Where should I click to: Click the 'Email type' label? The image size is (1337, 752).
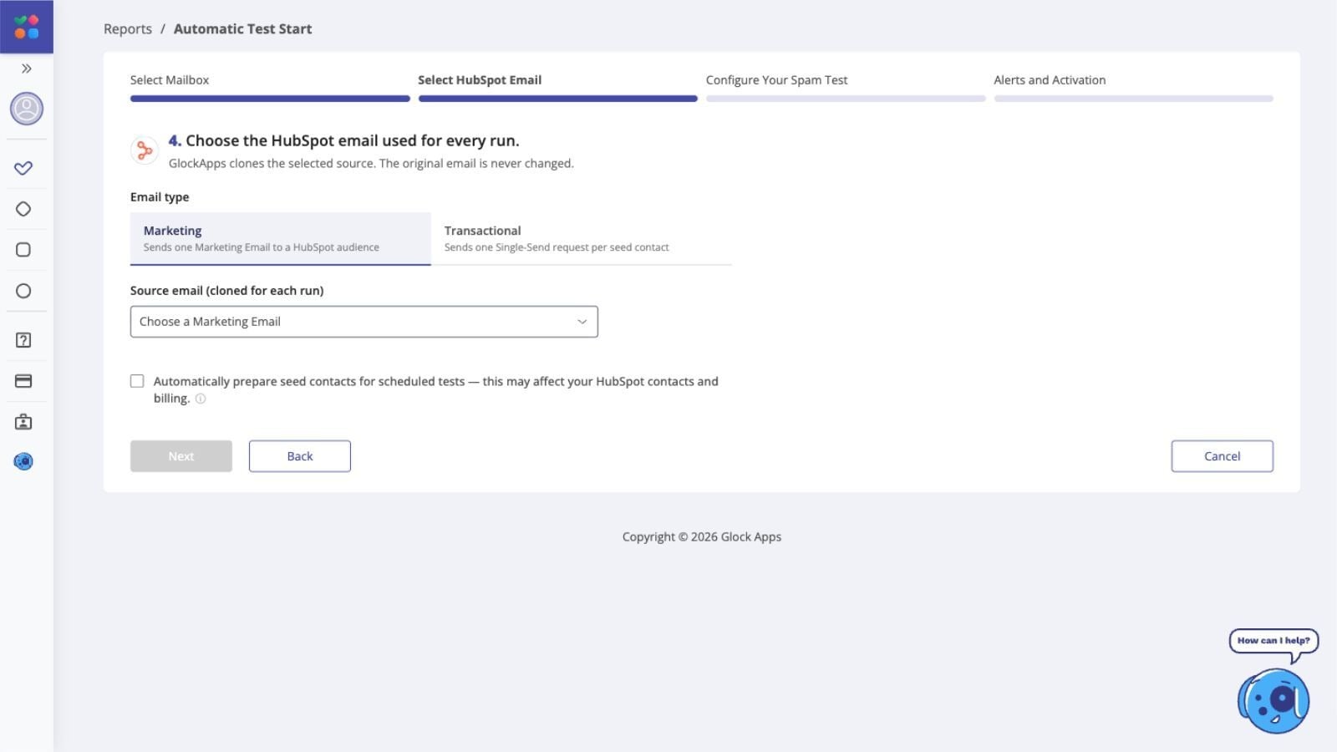click(x=160, y=197)
